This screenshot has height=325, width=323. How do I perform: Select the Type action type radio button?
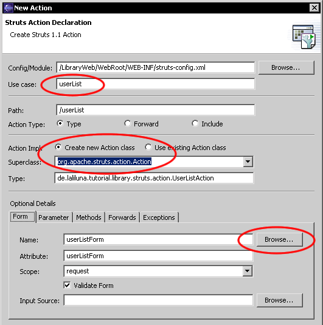tap(60, 123)
